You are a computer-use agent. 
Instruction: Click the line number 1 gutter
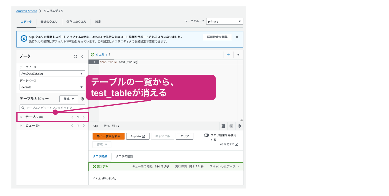[93, 62]
